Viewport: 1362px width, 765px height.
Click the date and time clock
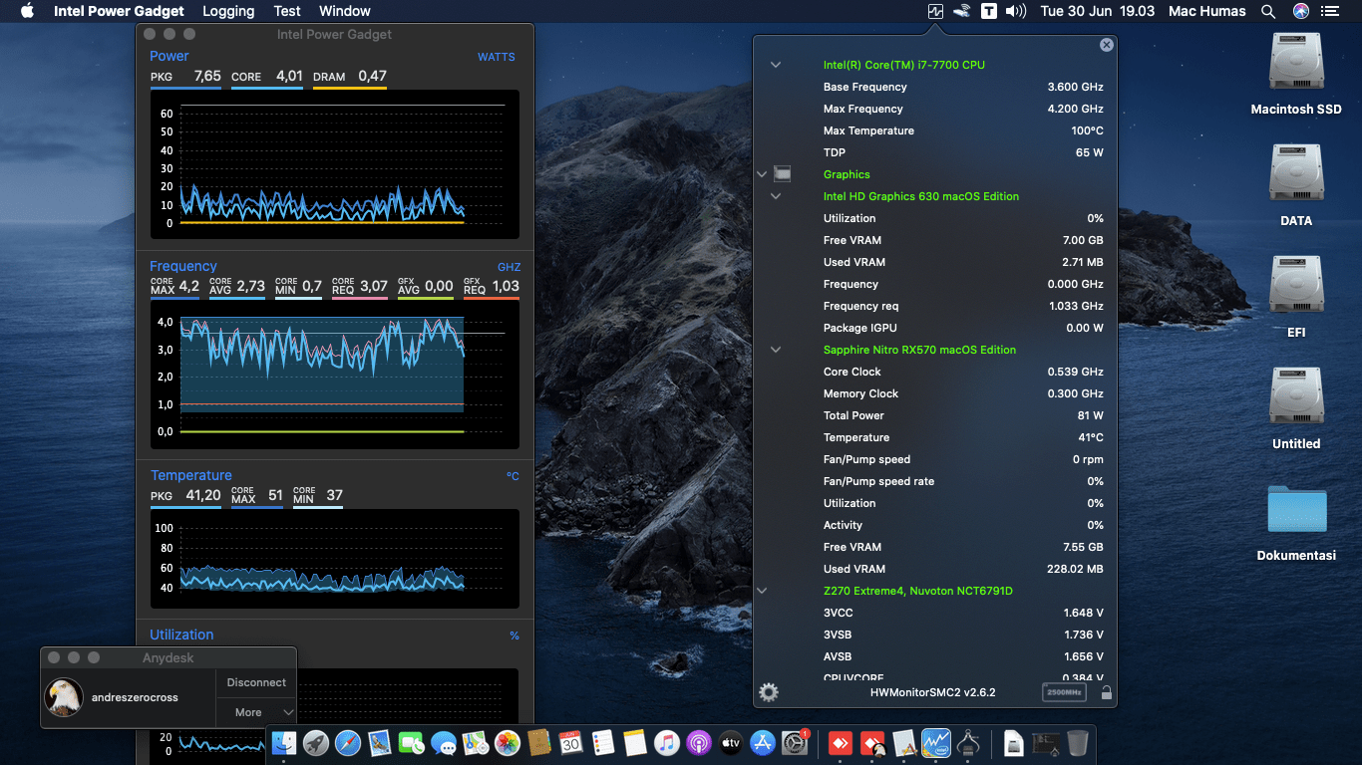(x=1097, y=11)
